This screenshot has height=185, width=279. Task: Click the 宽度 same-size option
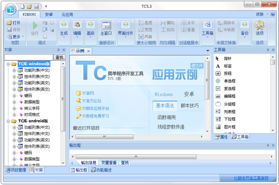(x=146, y=30)
